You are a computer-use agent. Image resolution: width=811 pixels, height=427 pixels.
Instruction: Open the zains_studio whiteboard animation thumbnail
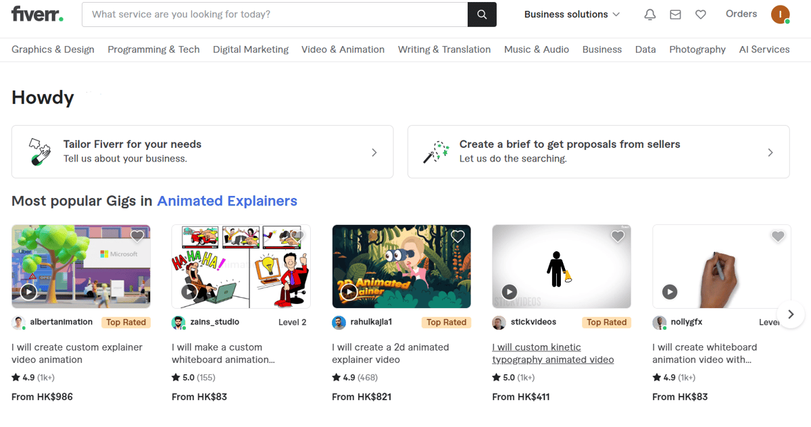(x=241, y=266)
